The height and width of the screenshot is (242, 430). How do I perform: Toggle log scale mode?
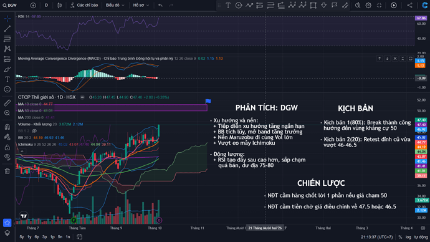[408, 237]
